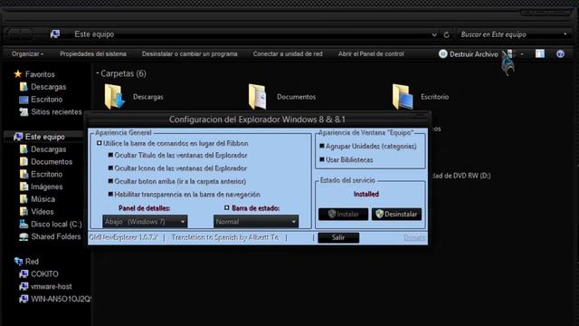
Task: Select the COKITO network computer
Action: 39,274
